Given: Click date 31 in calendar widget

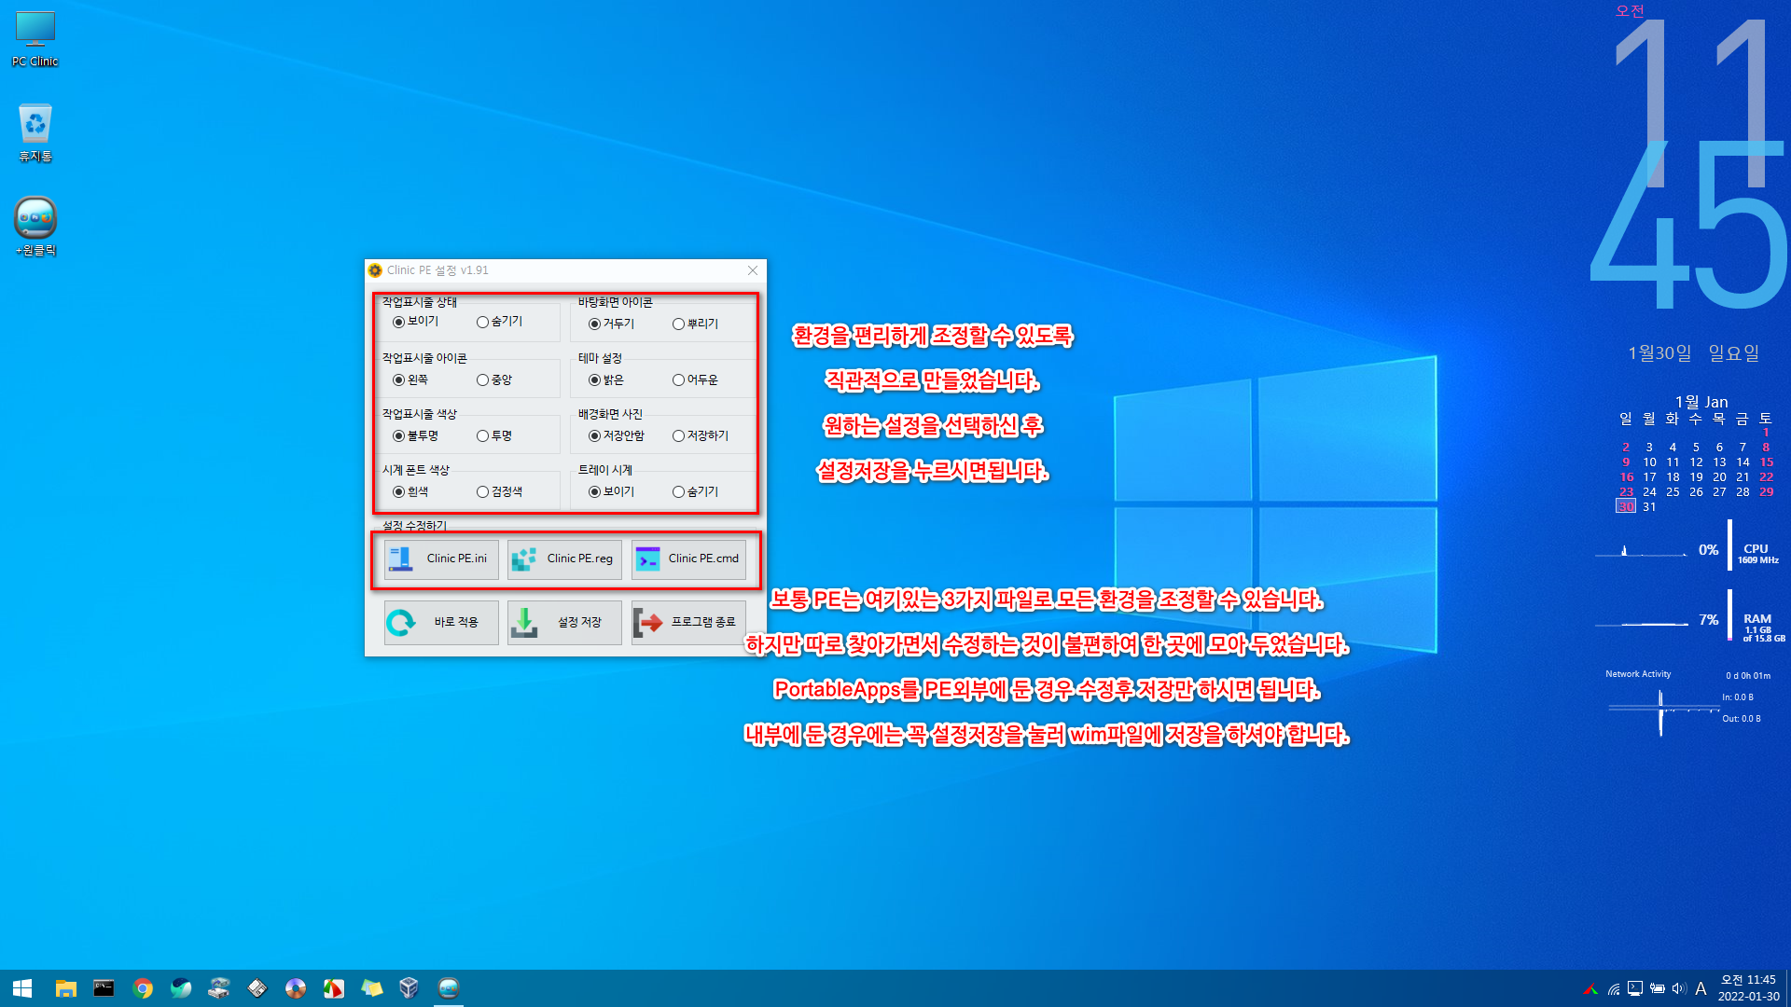Looking at the screenshot, I should pyautogui.click(x=1649, y=506).
